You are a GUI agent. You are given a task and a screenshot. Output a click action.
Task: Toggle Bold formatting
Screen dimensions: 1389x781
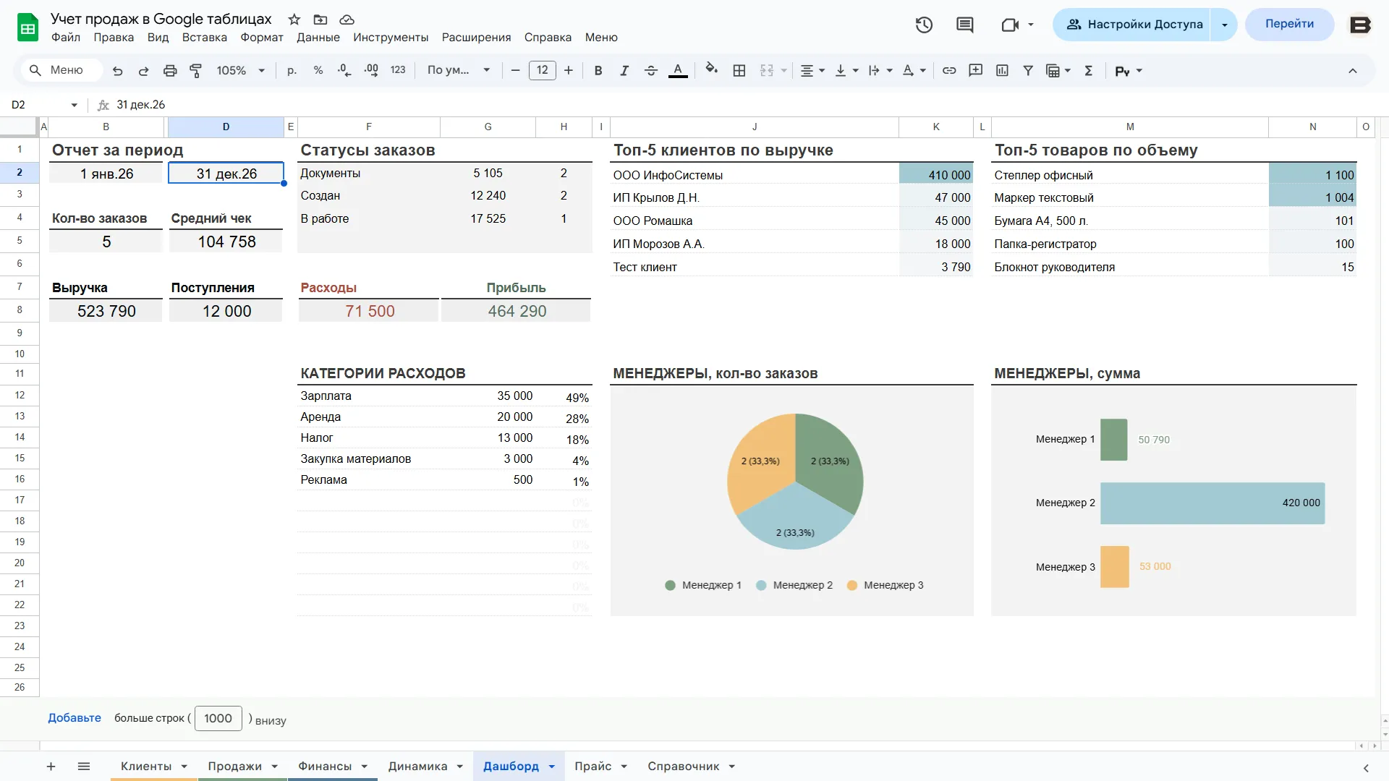(x=598, y=71)
